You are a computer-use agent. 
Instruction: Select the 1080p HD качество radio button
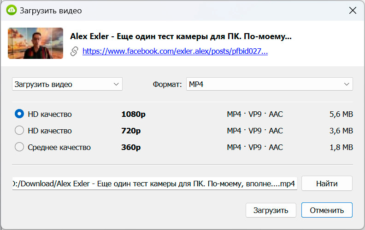click(19, 114)
